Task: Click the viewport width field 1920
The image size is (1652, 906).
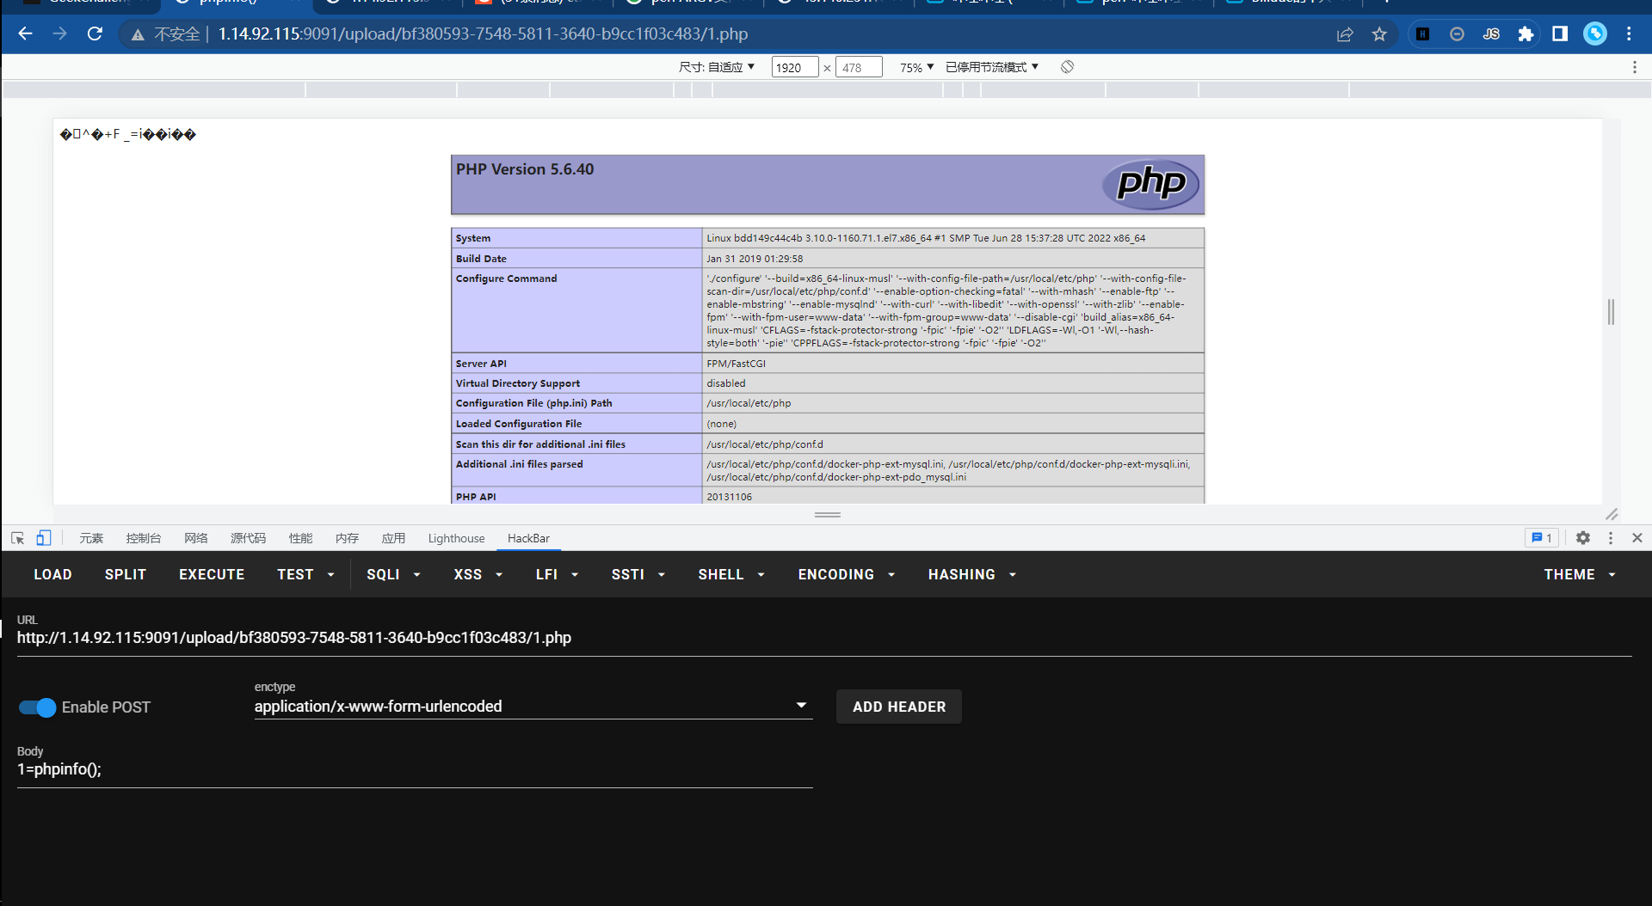Action: coord(794,67)
